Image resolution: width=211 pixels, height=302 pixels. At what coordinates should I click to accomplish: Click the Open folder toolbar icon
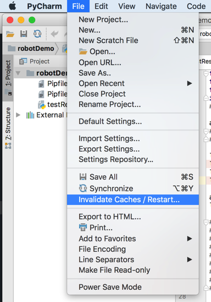(10, 34)
